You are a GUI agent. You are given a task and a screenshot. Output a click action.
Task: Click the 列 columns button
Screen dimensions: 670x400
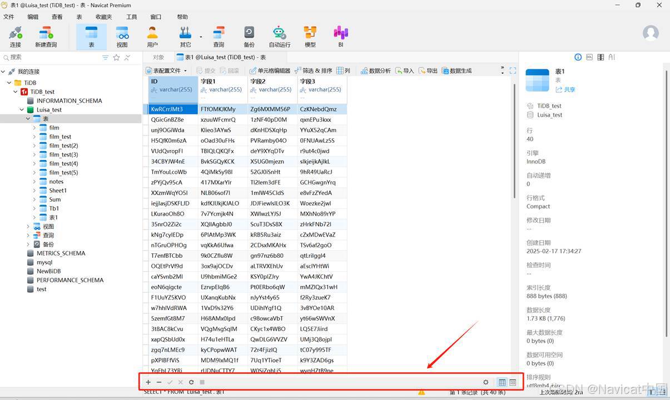[343, 71]
